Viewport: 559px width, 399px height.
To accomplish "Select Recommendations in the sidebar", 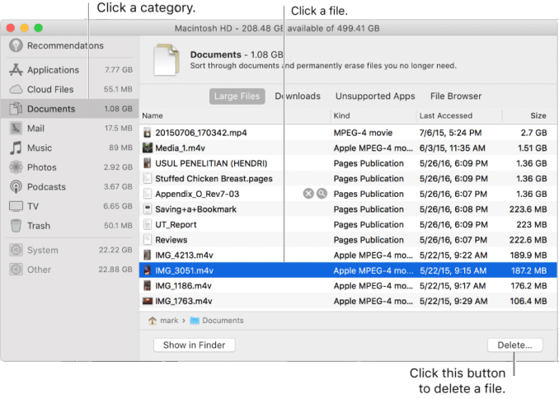I will click(x=65, y=45).
